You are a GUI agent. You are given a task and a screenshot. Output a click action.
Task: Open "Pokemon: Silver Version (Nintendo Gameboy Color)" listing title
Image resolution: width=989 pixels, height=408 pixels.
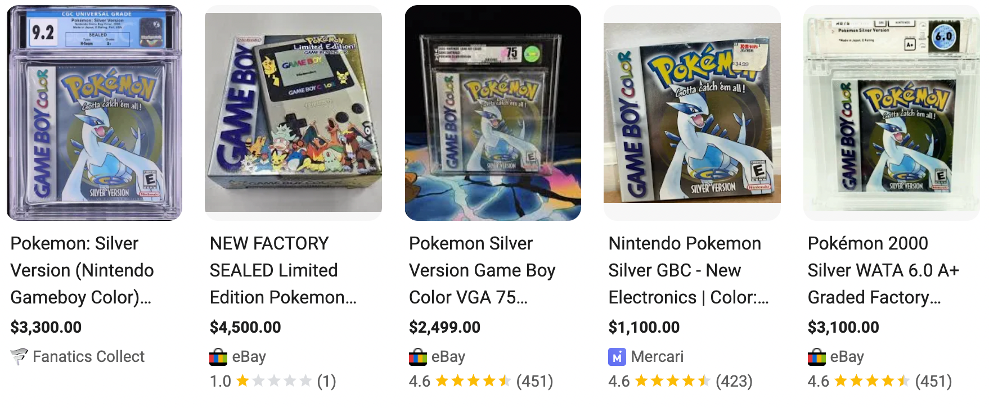coord(82,270)
